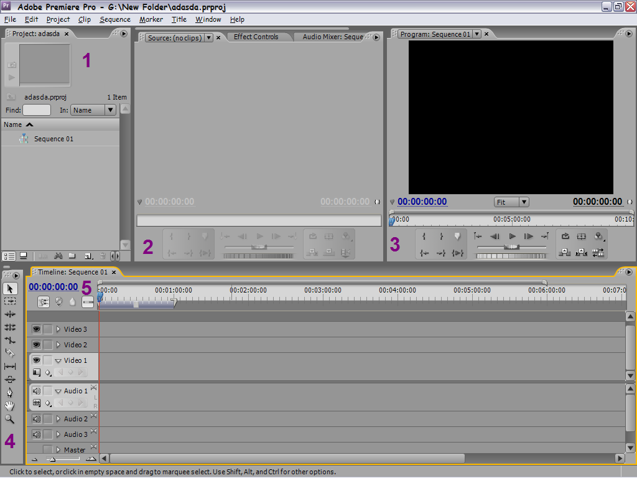Image resolution: width=637 pixels, height=478 pixels.
Task: Switch Project panel to List view
Action: [x=9, y=256]
